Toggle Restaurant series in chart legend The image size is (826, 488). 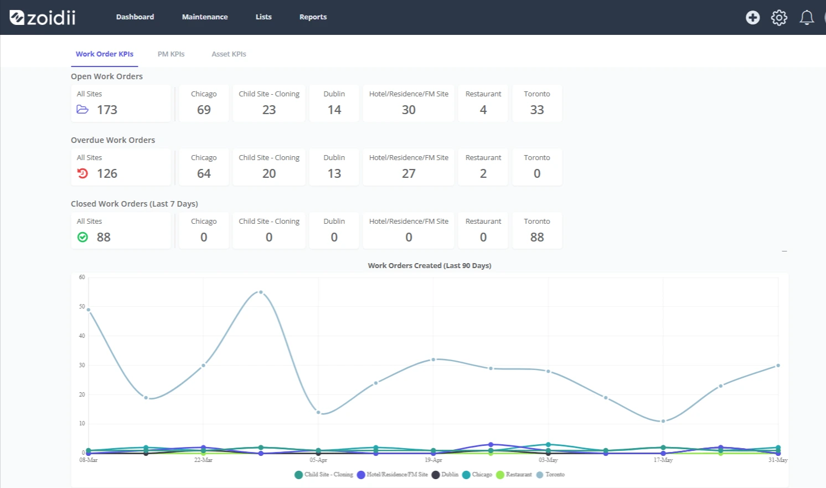coord(514,475)
